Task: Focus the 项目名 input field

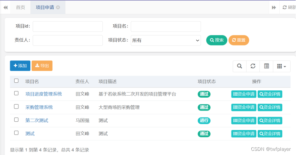Action: point(166,26)
